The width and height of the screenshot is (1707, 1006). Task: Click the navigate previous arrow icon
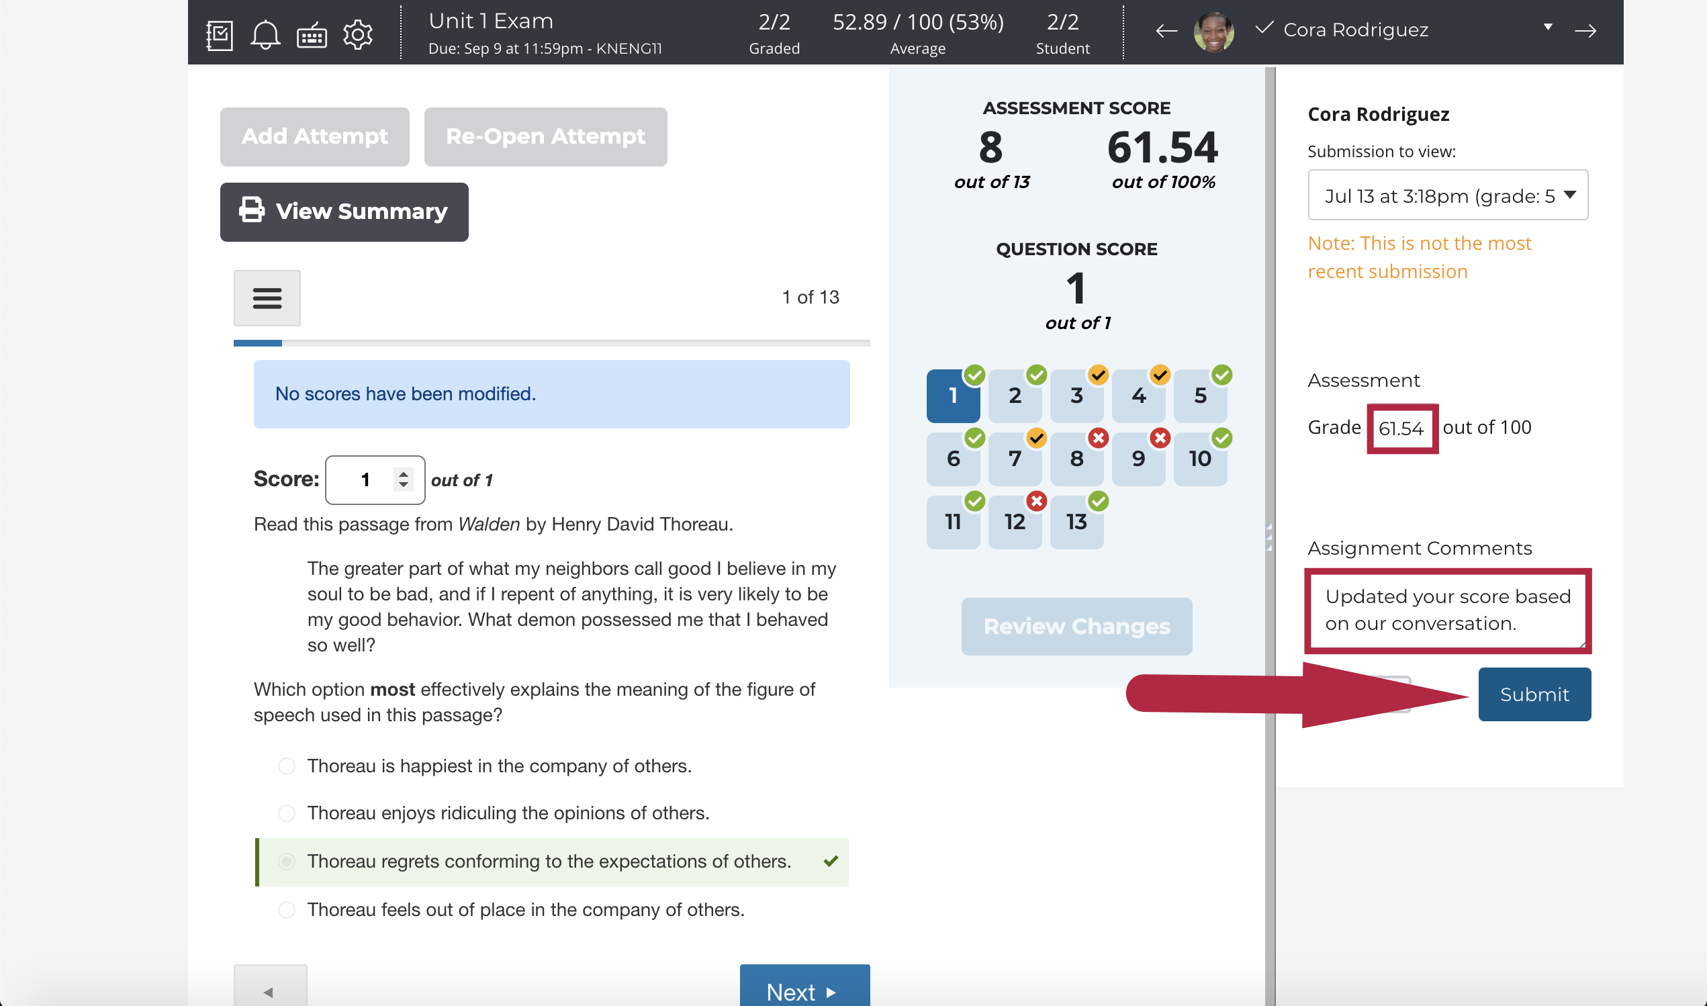1167,30
